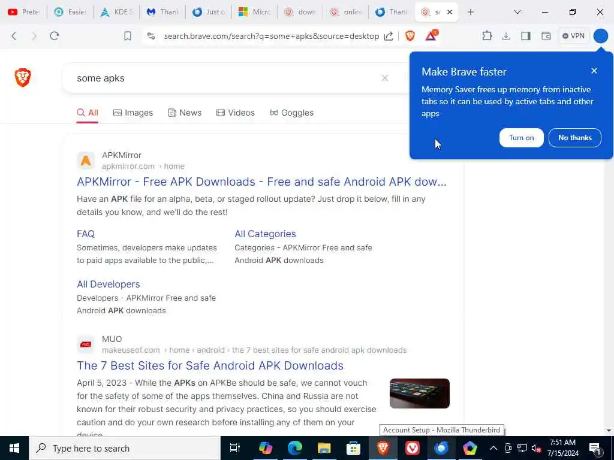614x460 pixels.
Task: Open the All Developers sublink
Action: [x=109, y=284]
